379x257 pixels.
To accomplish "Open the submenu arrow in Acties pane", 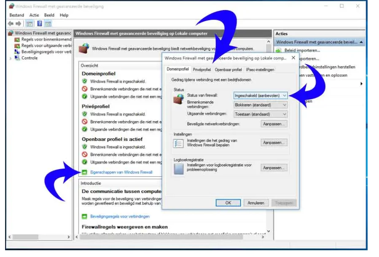I will pyautogui.click(x=361, y=84).
